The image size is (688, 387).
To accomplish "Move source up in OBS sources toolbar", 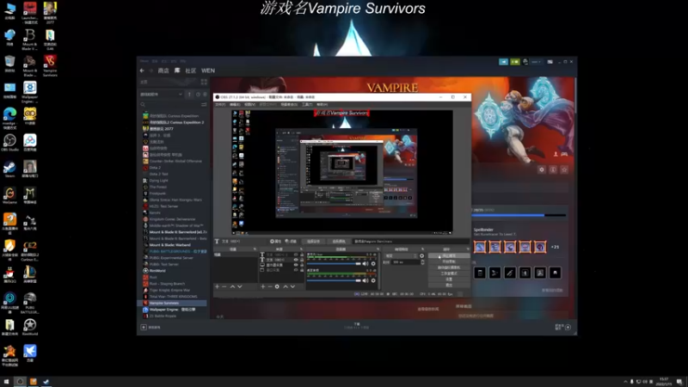I will (x=286, y=286).
